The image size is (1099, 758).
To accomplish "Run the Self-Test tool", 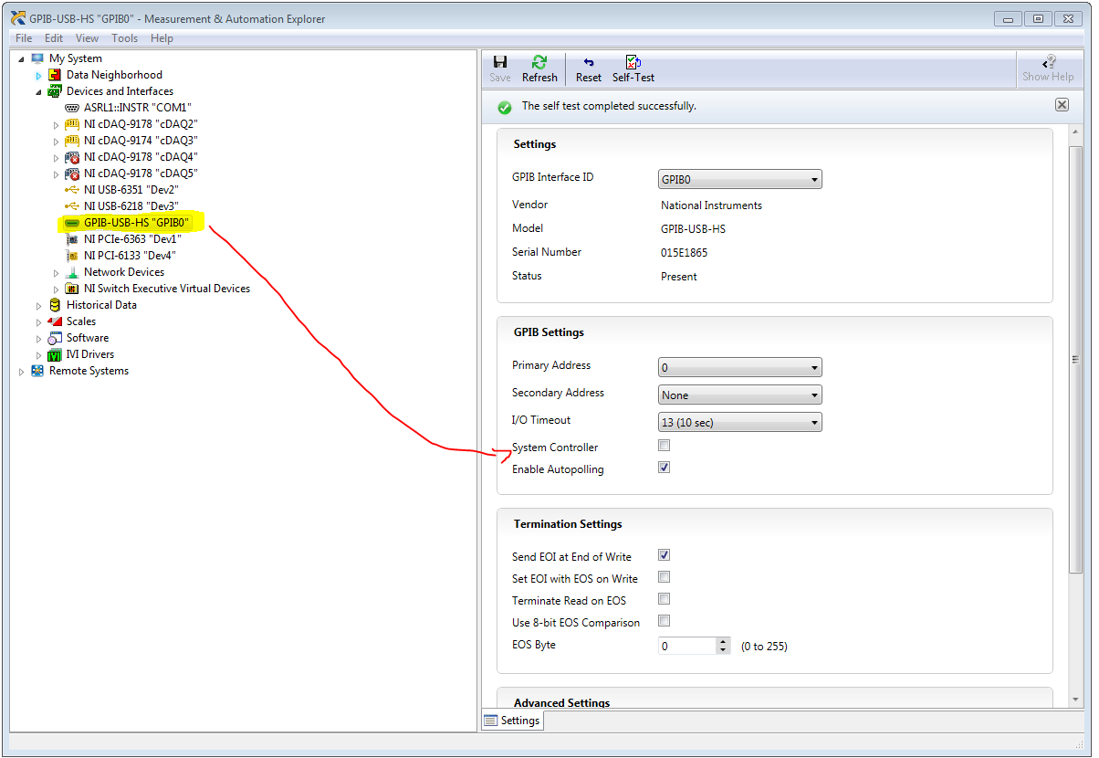I will tap(633, 62).
